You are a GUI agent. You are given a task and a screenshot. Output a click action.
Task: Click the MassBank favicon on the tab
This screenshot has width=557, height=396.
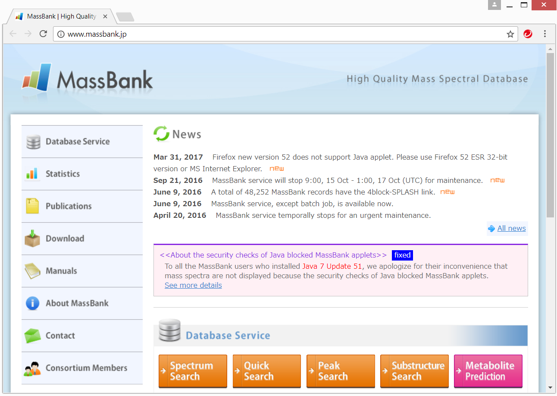coord(19,16)
